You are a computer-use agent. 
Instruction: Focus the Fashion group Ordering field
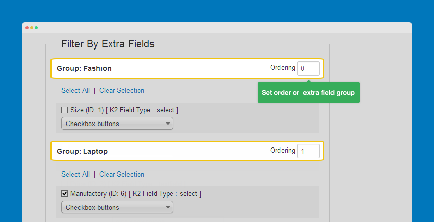(x=309, y=68)
